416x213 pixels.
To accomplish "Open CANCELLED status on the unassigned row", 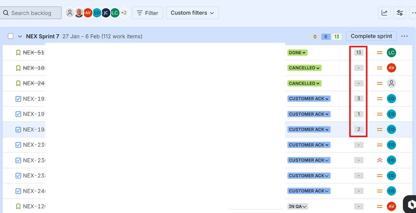I will (x=304, y=83).
